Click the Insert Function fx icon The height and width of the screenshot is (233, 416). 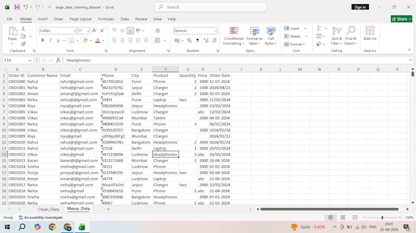[58, 60]
